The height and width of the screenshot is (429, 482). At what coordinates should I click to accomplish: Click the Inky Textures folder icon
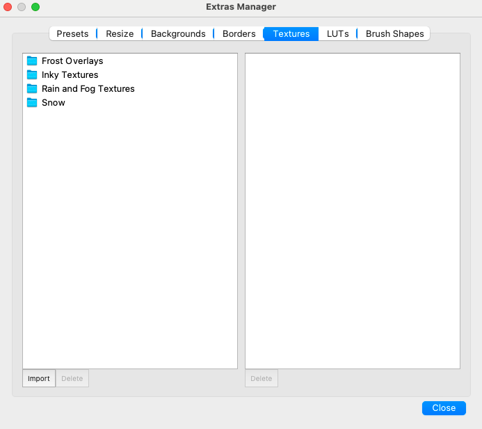pos(32,75)
